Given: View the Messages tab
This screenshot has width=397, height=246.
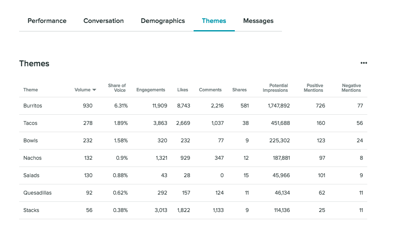Looking at the screenshot, I should coord(258,21).
